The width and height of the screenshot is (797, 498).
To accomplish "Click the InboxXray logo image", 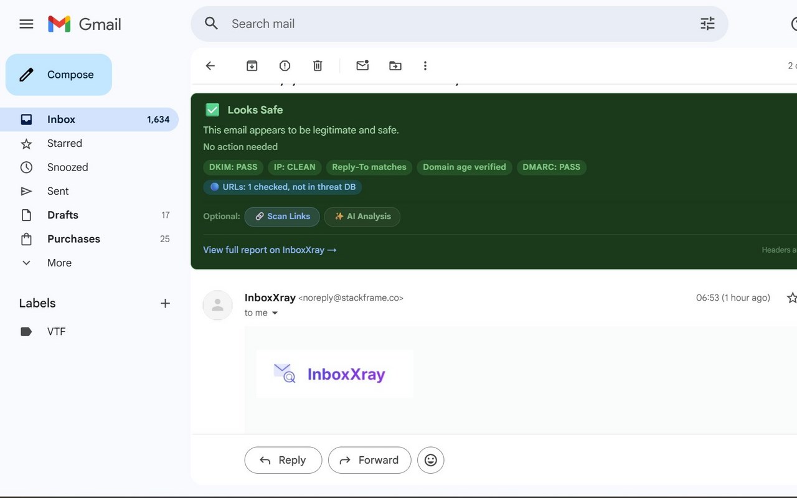I will click(335, 374).
